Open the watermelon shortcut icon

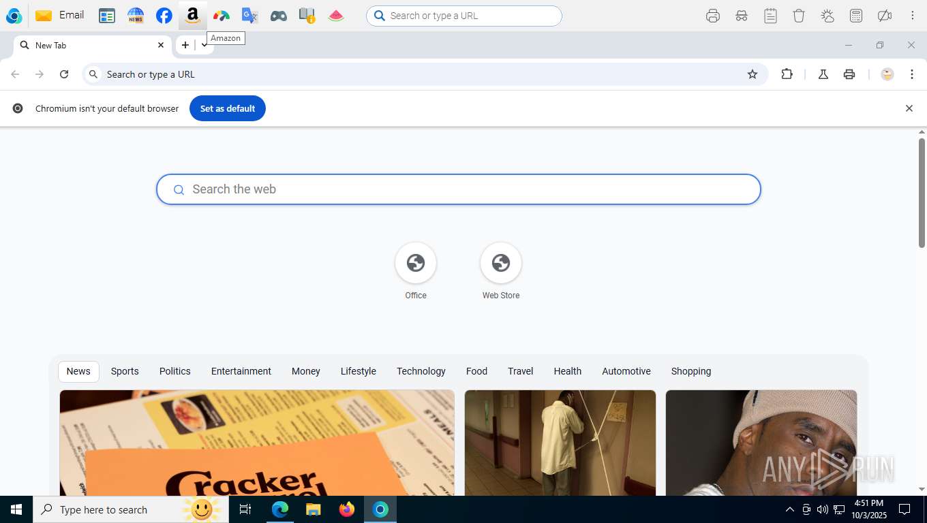[x=336, y=16]
